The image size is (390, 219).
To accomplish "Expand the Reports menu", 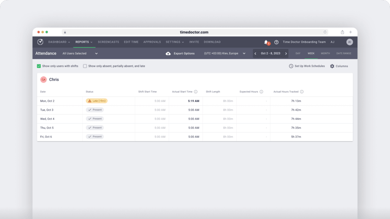I will pos(84,42).
